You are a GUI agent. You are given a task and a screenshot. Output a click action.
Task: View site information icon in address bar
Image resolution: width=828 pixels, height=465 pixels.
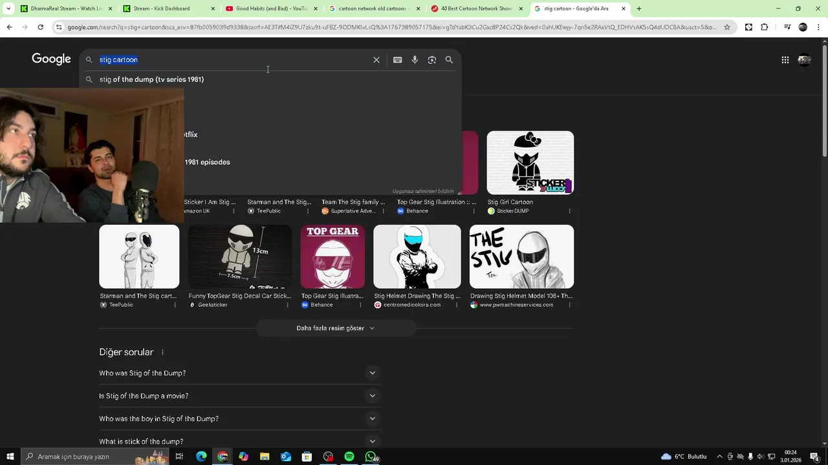59,27
